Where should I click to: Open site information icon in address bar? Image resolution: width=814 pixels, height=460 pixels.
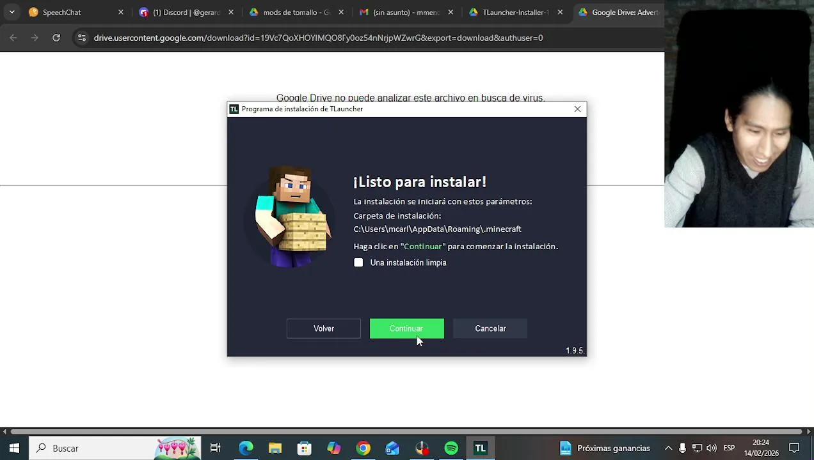pos(81,38)
